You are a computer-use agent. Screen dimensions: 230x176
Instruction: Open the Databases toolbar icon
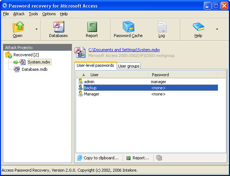click(x=58, y=26)
